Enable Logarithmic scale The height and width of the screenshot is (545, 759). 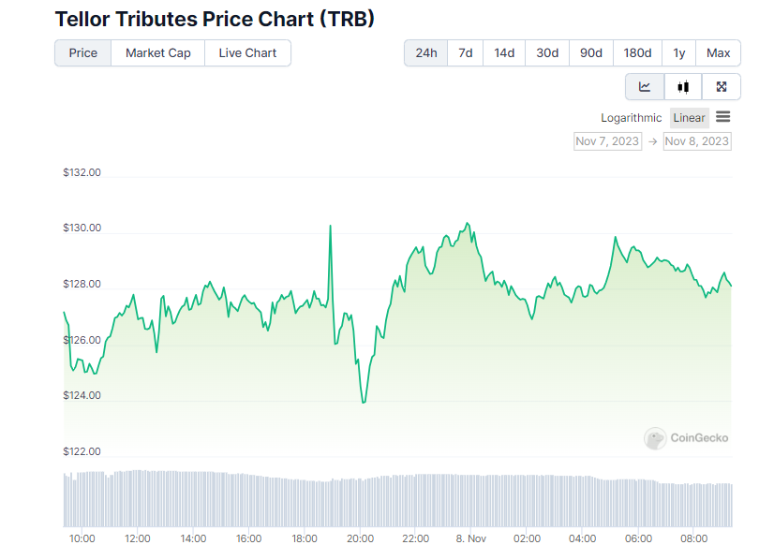coord(631,118)
